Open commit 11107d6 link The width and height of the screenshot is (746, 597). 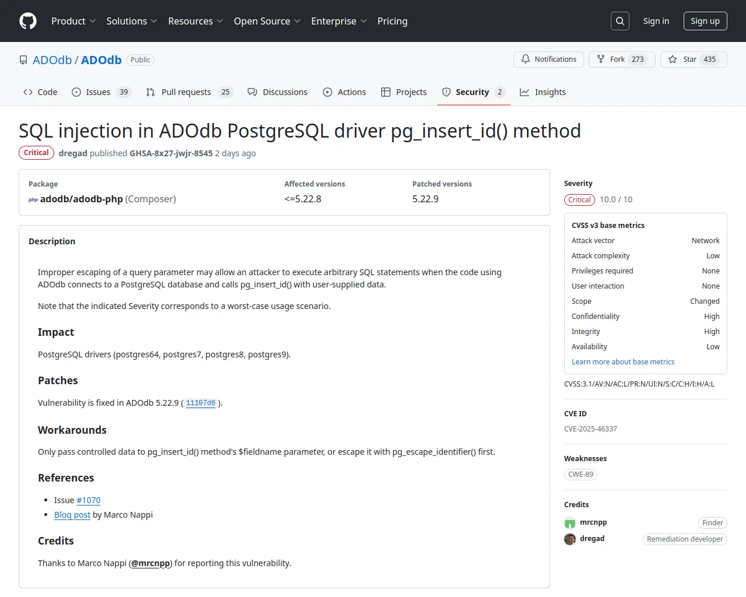pyautogui.click(x=200, y=403)
